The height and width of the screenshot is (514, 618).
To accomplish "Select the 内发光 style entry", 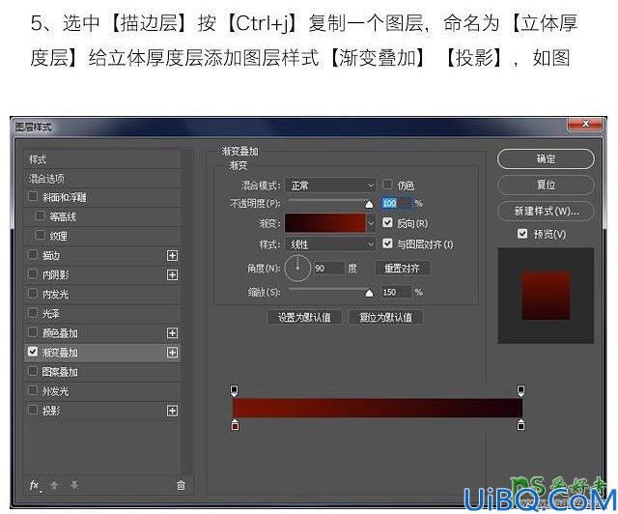I will point(101,295).
